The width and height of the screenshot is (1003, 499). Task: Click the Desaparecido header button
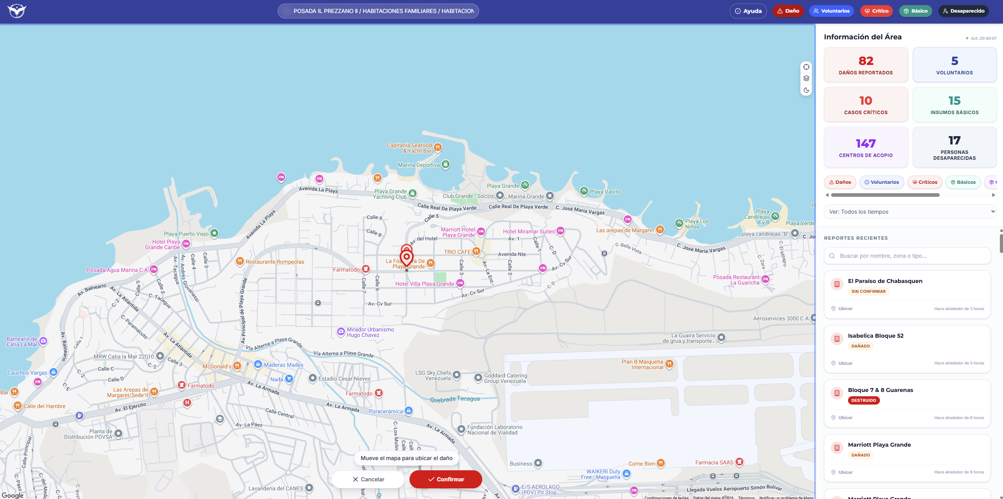click(963, 11)
